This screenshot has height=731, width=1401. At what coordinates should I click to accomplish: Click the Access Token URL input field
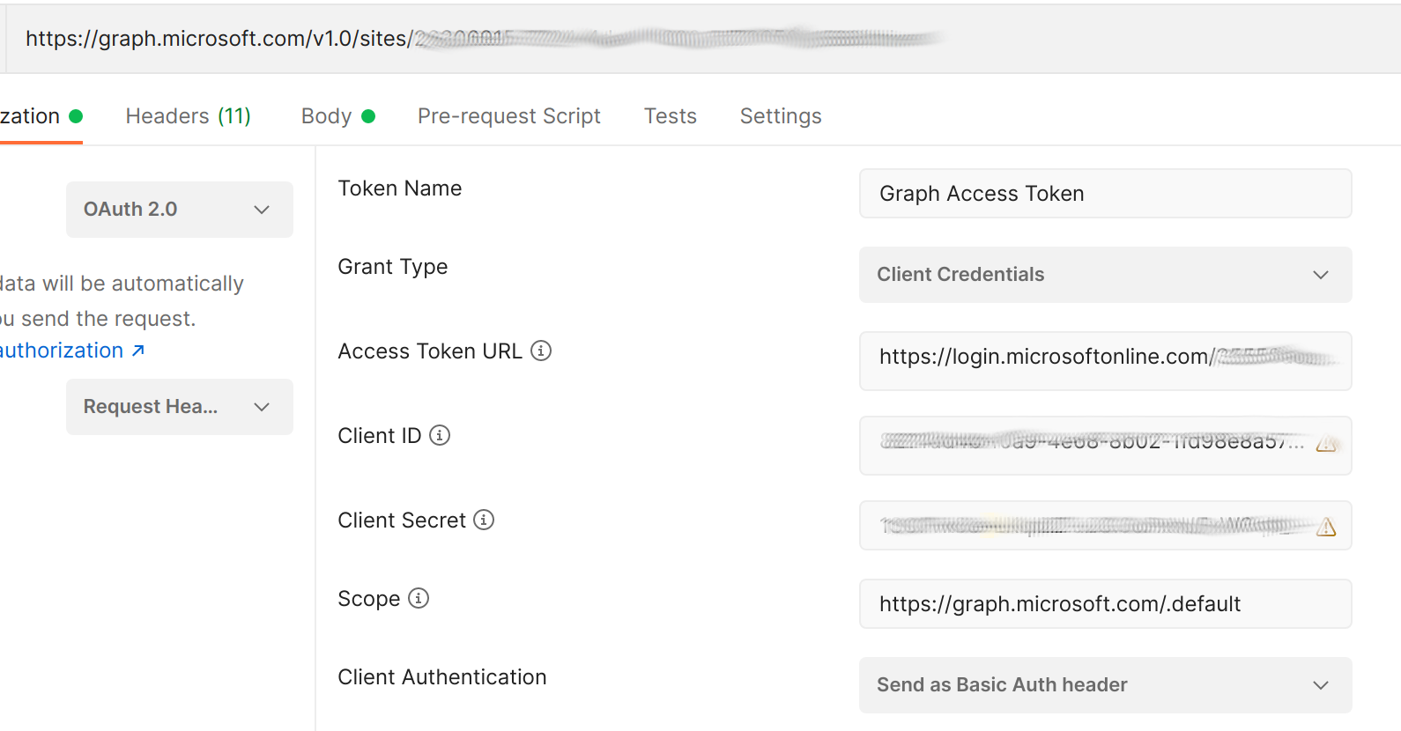point(1105,360)
